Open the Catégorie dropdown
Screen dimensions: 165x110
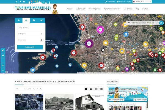pyautogui.click(x=30, y=34)
